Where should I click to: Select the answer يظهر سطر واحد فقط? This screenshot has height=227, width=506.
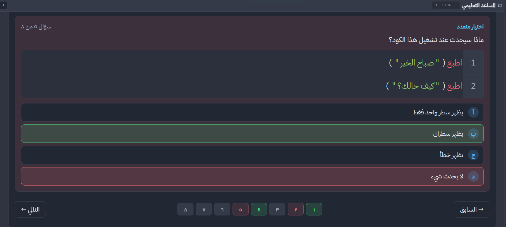[252, 112]
